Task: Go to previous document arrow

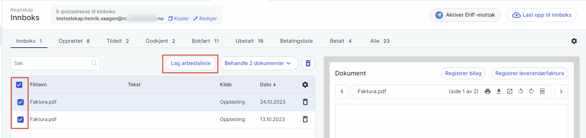Action: [x=342, y=91]
